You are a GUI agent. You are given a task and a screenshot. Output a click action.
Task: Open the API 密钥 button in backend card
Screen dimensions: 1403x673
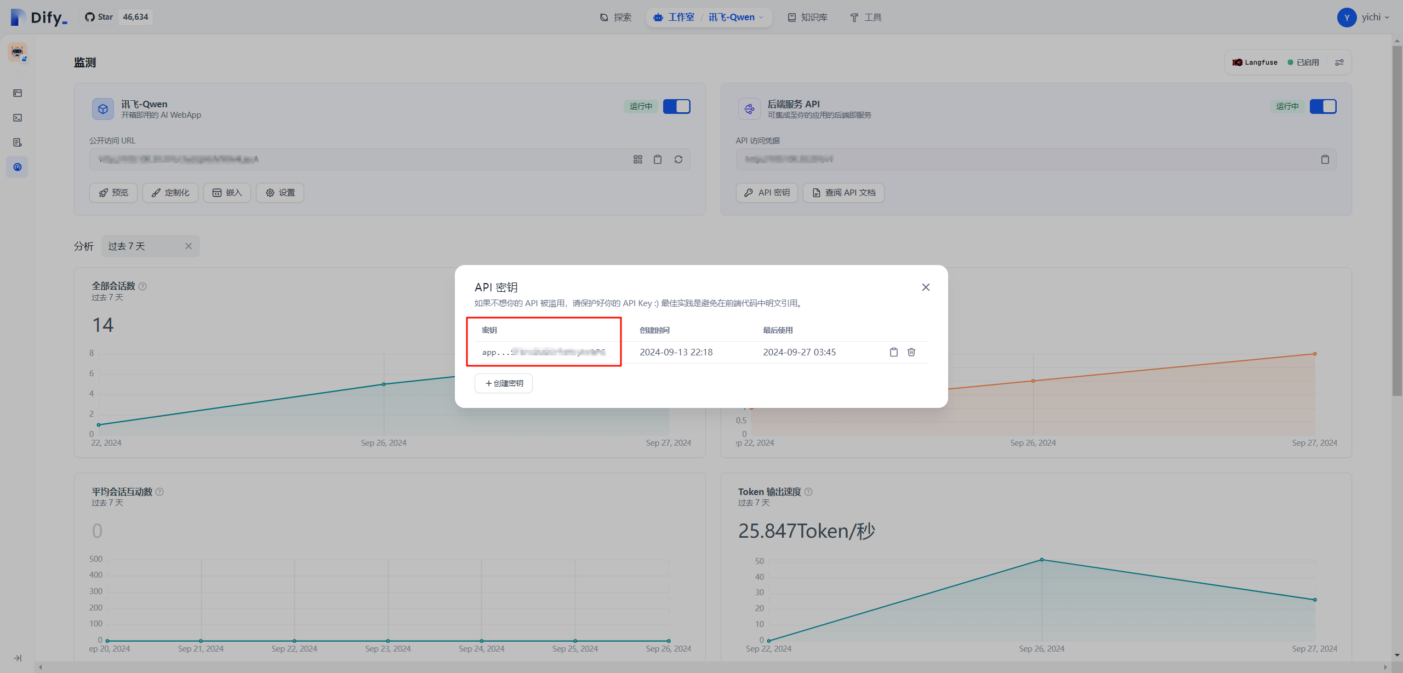tap(767, 193)
